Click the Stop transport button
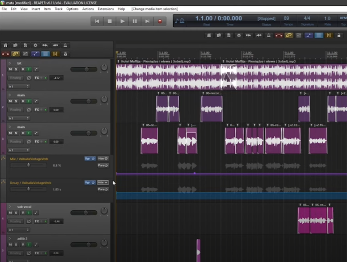 pyautogui.click(x=110, y=22)
